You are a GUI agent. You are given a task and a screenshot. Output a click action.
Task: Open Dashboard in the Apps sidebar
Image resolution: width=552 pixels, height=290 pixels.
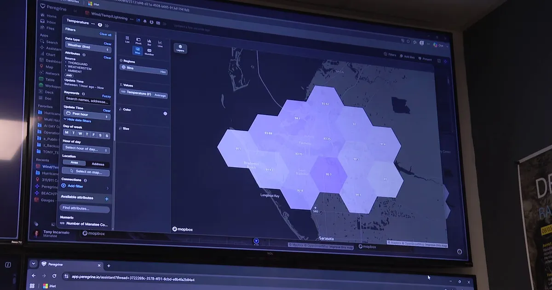[54, 61]
